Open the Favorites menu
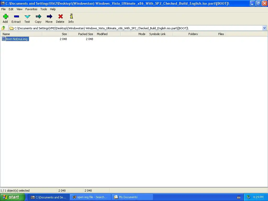Image resolution: width=268 pixels, height=201 pixels. point(31,9)
